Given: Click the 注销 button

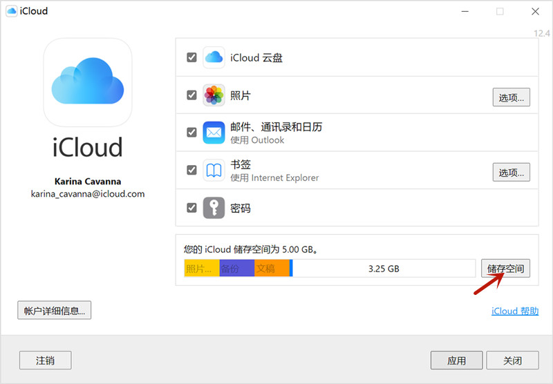Looking at the screenshot, I should click(46, 361).
